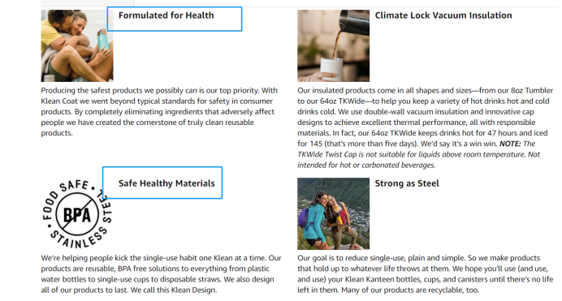Click the word STAINLESS on the circular badge

[79, 239]
